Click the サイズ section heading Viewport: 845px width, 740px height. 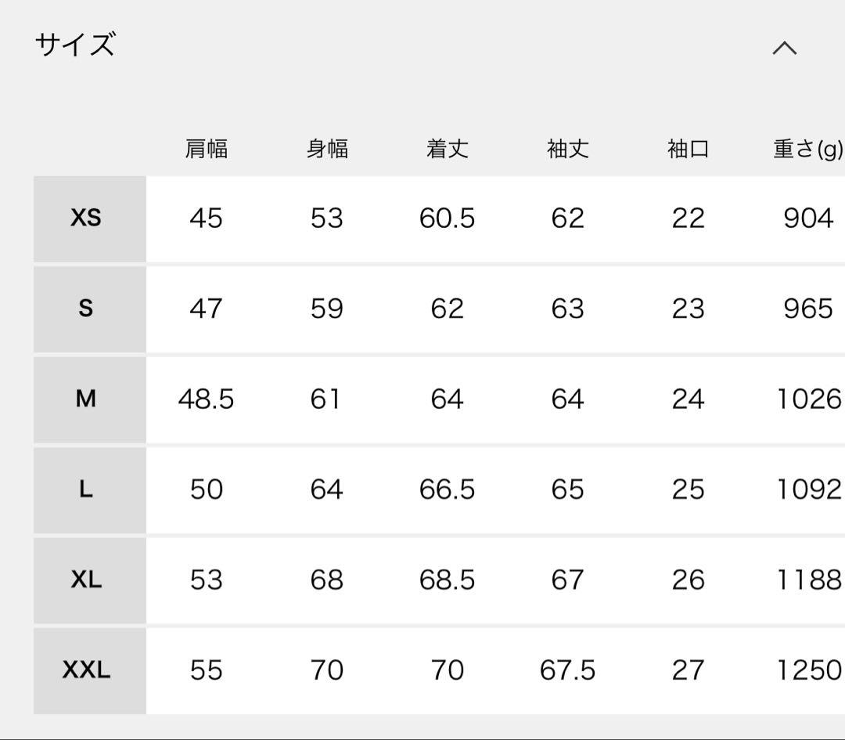click(75, 45)
